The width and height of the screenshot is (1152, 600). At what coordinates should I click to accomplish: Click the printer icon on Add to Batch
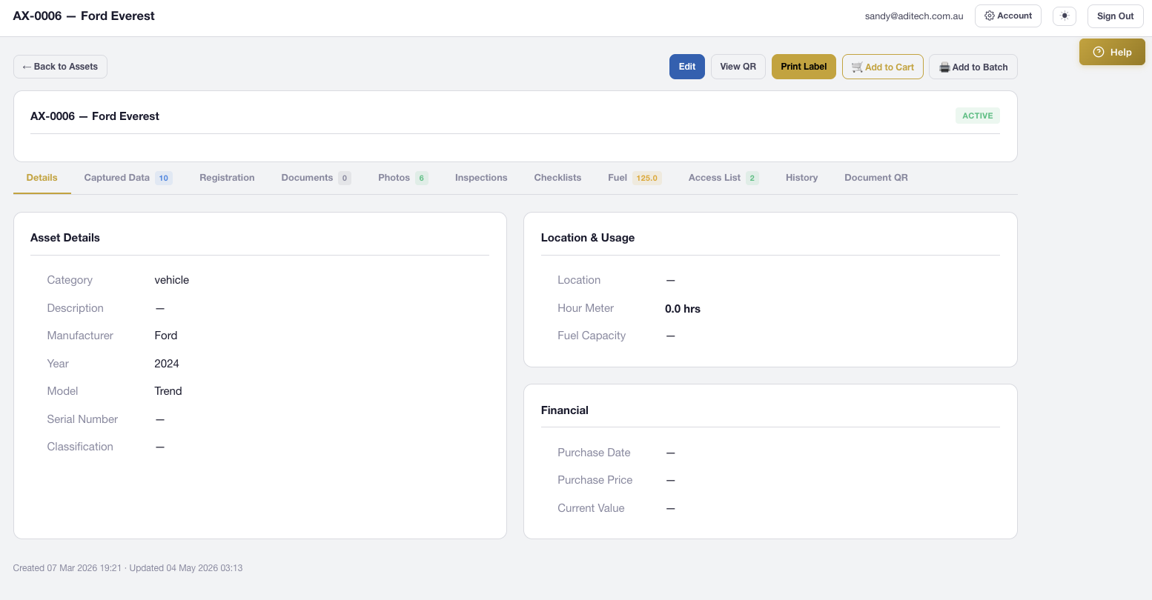pyautogui.click(x=944, y=67)
